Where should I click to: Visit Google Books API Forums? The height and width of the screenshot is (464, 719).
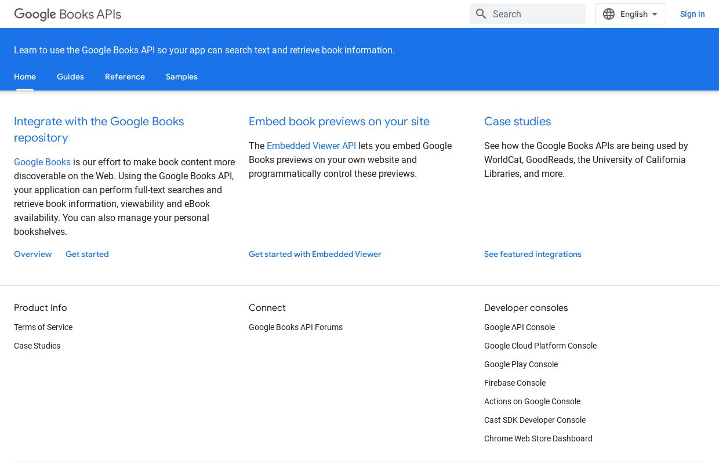coord(296,327)
